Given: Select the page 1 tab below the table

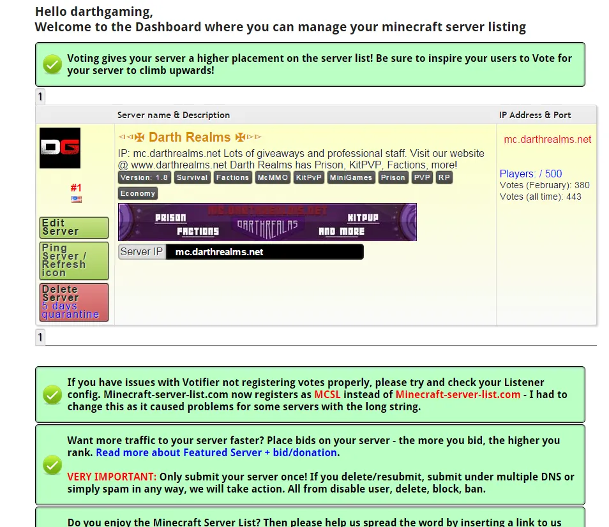Looking at the screenshot, I should pyautogui.click(x=40, y=337).
